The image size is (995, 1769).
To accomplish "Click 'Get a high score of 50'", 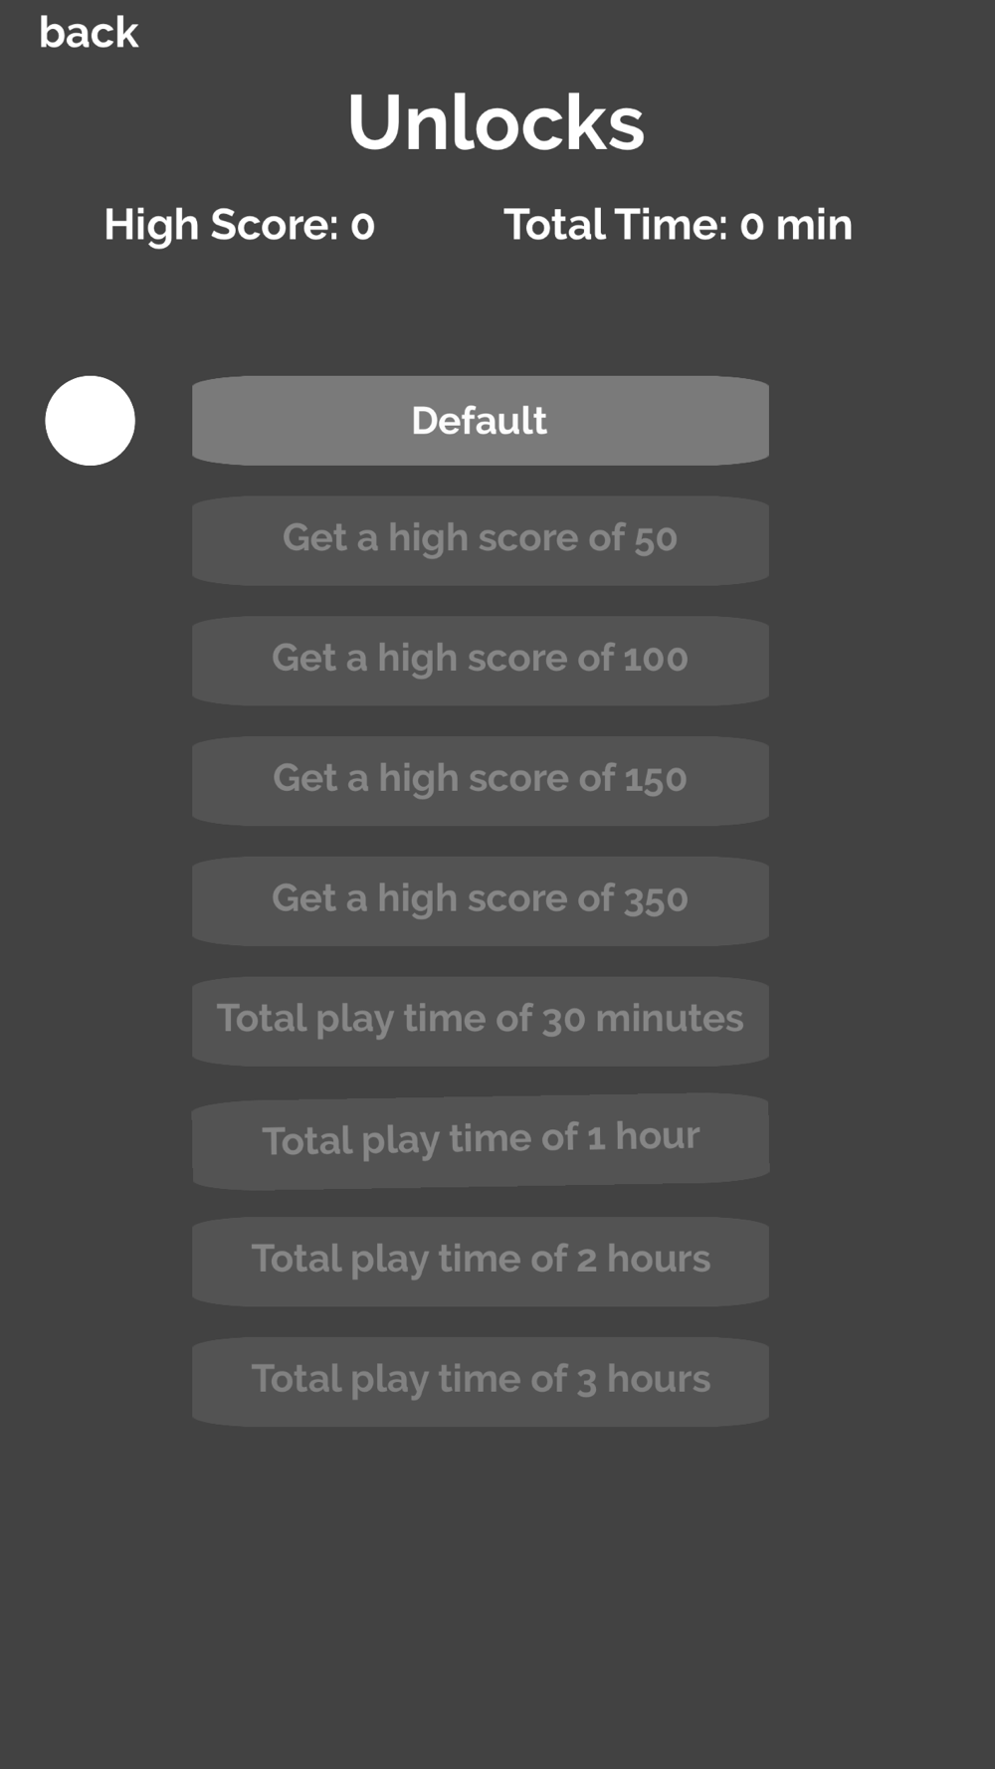I will tap(480, 539).
